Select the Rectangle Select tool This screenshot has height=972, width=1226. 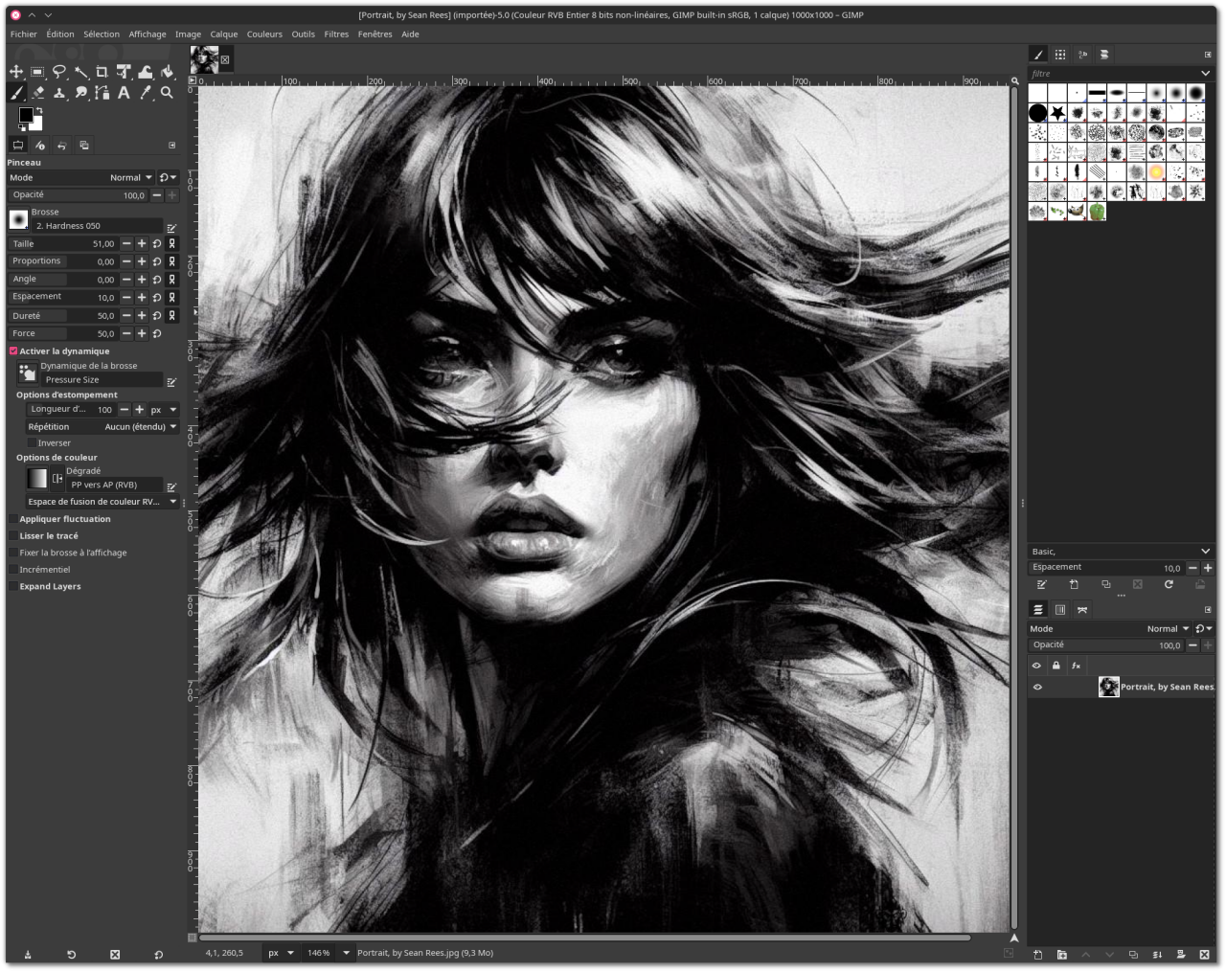click(37, 72)
